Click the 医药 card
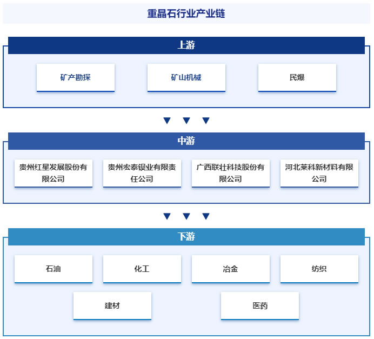This screenshot has width=374, height=339. (x=260, y=306)
